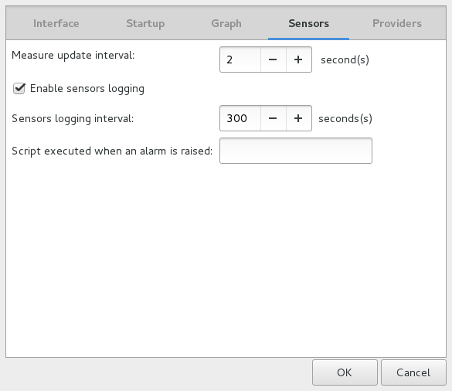
Task: Dismiss the dialog with Cancel
Action: 413,372
